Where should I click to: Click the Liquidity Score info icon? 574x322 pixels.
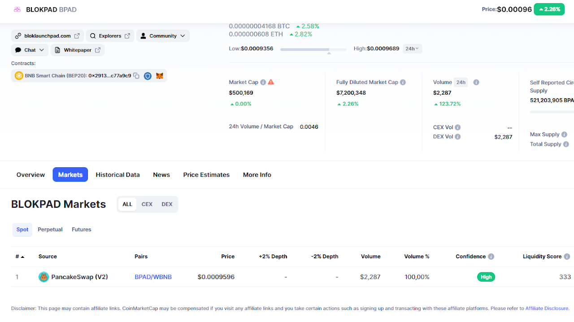[x=567, y=257]
